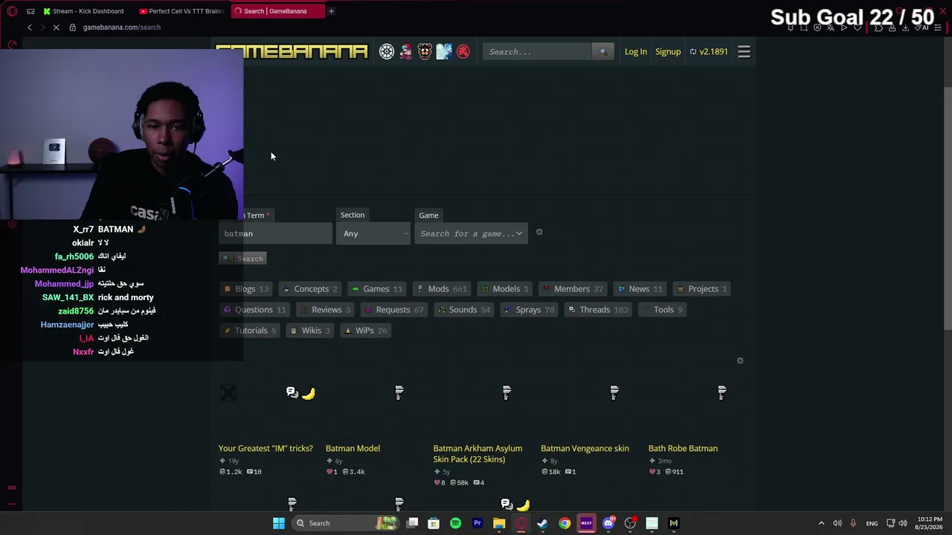Open the Windows Start menu
This screenshot has height=535, width=952.
coord(279,523)
